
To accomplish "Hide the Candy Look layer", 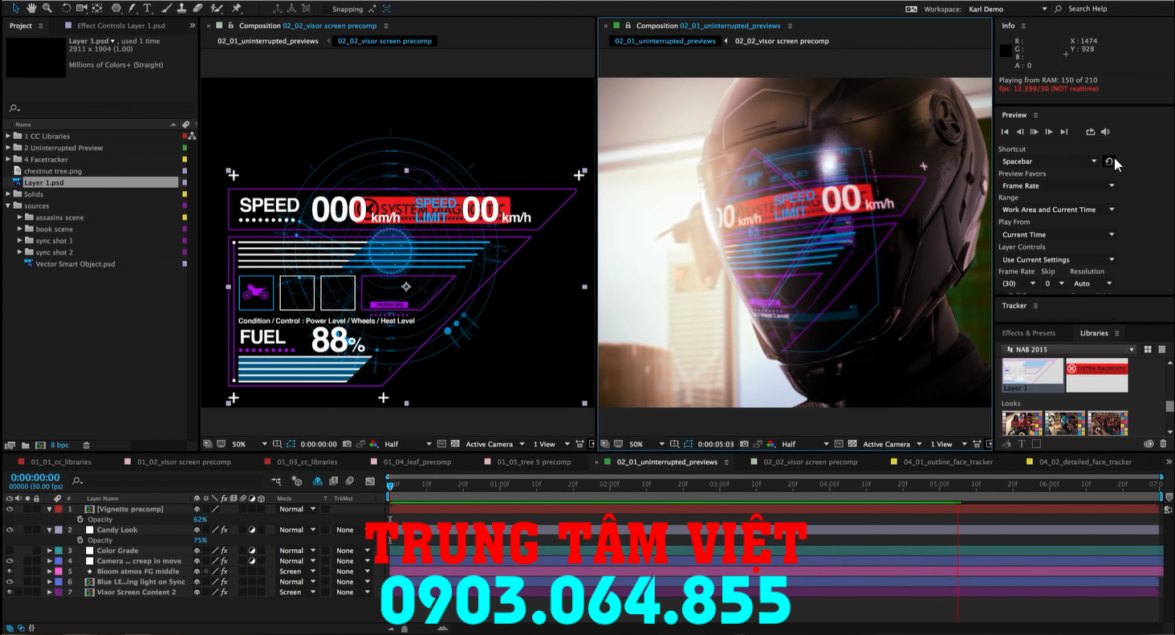I will tap(10, 530).
